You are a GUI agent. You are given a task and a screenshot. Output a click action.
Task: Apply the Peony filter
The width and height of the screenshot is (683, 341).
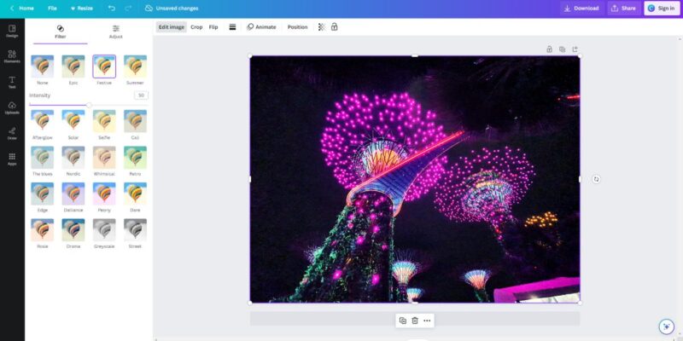pyautogui.click(x=104, y=194)
